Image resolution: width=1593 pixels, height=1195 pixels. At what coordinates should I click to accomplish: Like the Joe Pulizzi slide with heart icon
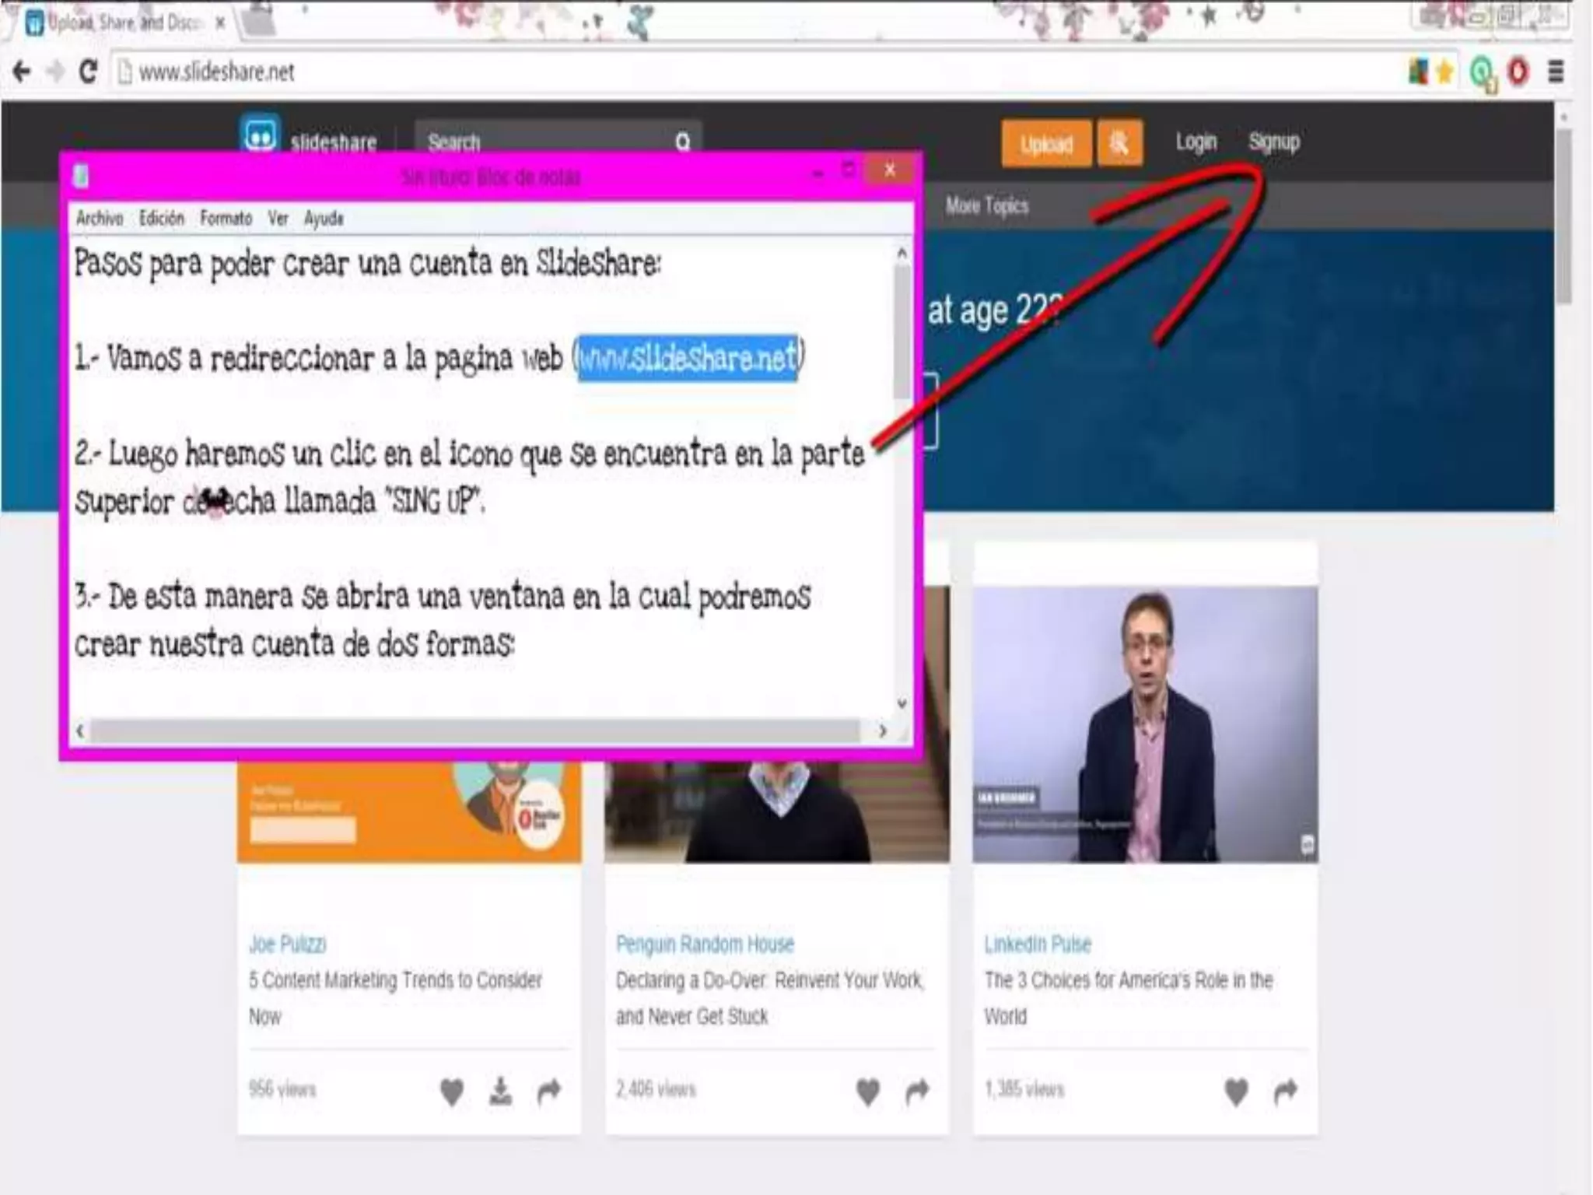coord(452,1092)
